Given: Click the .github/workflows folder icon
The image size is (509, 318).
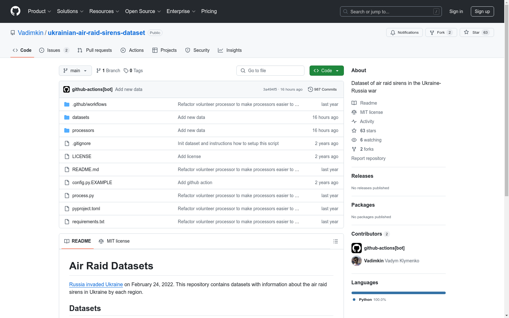Looking at the screenshot, I should 67,104.
